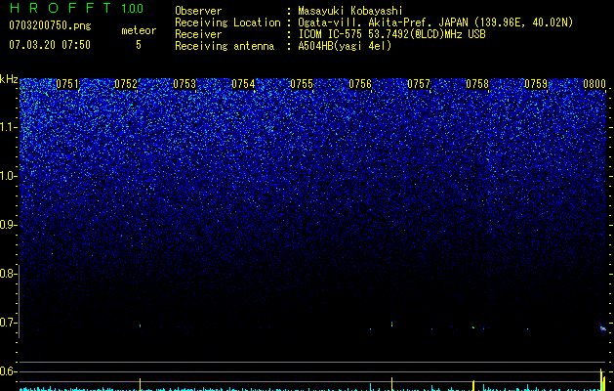Click the 0.7 kHz axis label

point(9,323)
